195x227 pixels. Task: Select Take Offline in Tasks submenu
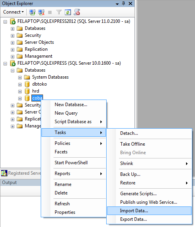click(149, 144)
